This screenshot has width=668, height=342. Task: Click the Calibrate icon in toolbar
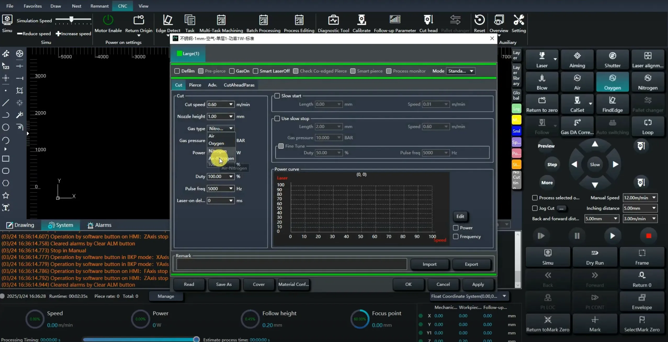361,20
